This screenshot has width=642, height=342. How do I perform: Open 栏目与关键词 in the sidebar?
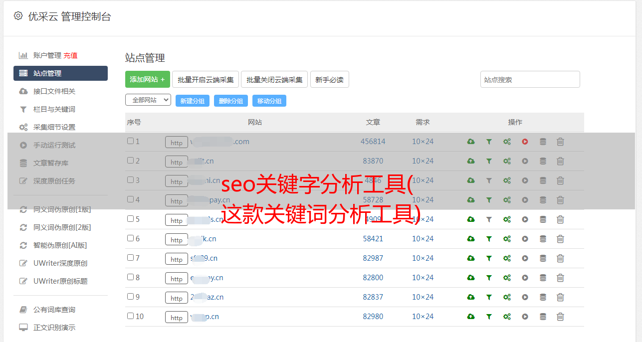[x=54, y=109]
